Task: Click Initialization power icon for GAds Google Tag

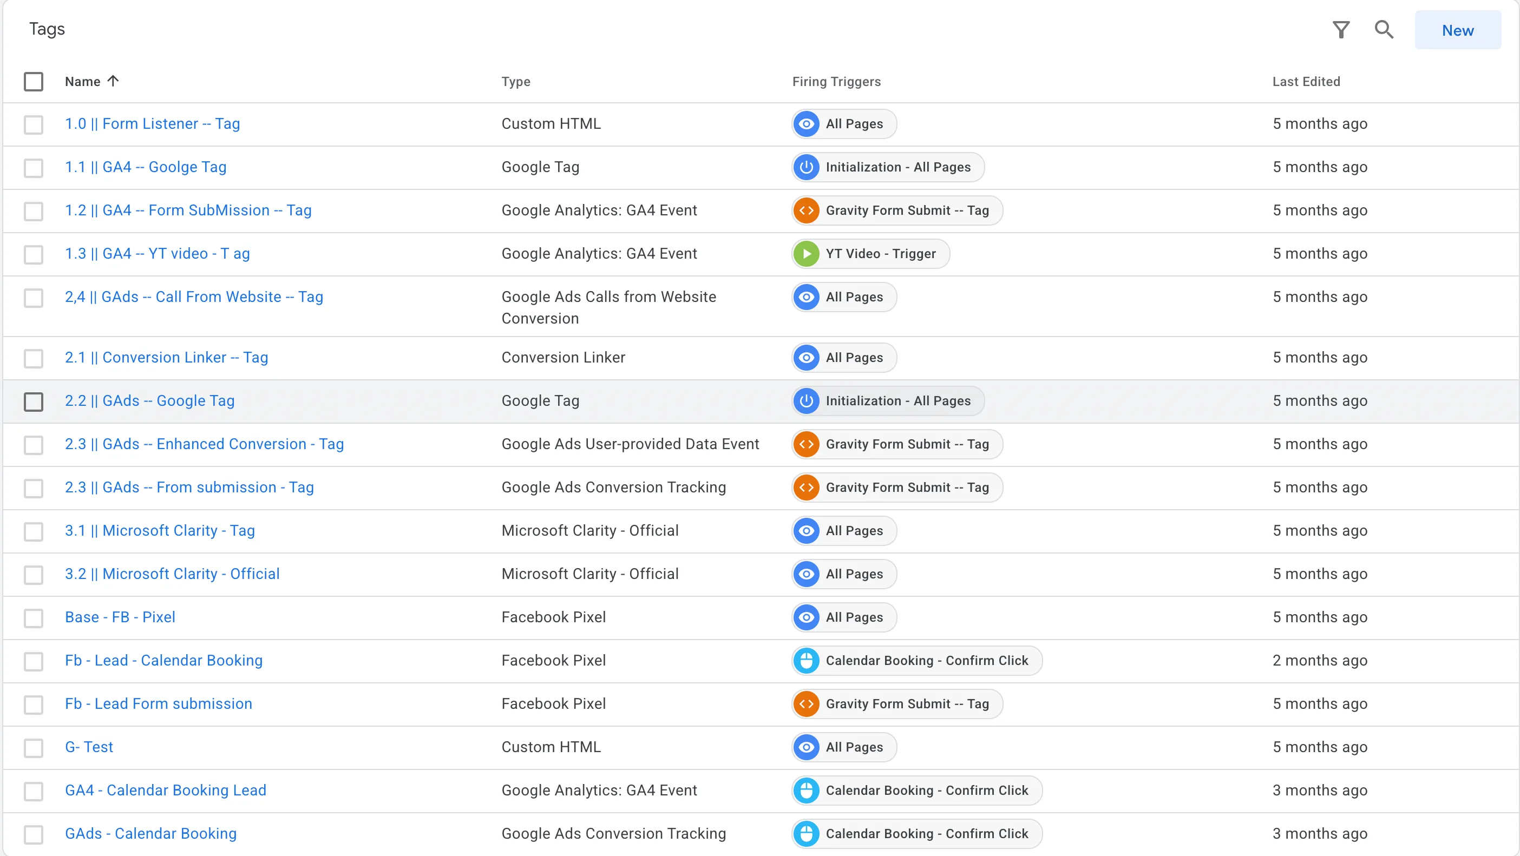Action: 806,400
